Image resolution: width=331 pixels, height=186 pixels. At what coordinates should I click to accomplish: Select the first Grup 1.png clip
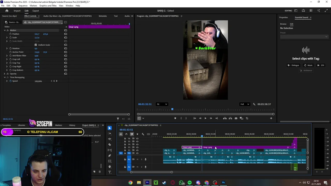point(192,147)
